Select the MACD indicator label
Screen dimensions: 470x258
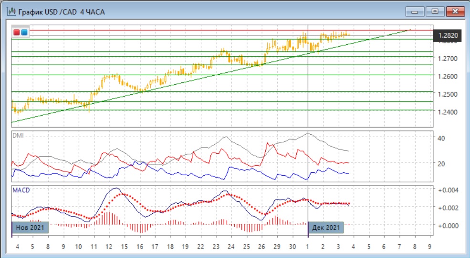21,190
